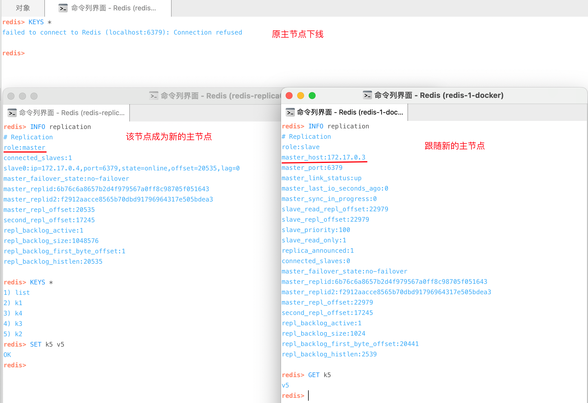Click the 'v5' result in the docker window
The image size is (588, 403).
point(285,385)
